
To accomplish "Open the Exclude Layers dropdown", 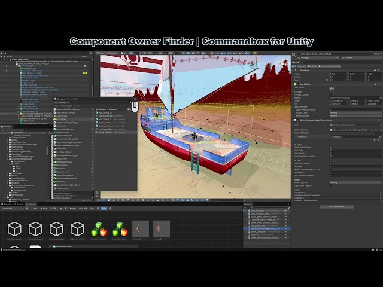I will click(x=355, y=115).
